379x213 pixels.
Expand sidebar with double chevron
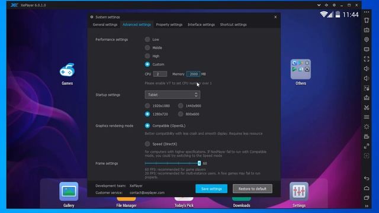pyautogui.click(x=367, y=206)
